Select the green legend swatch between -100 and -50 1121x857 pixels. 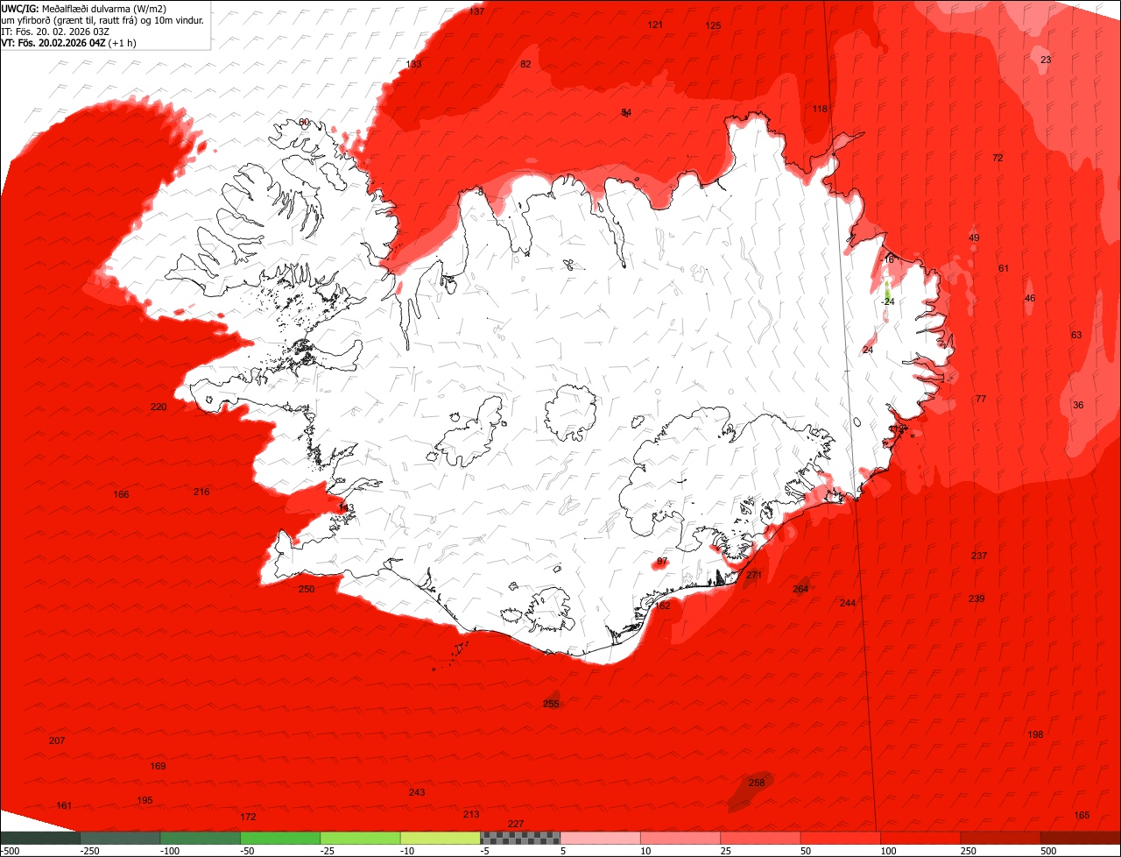pos(201,838)
